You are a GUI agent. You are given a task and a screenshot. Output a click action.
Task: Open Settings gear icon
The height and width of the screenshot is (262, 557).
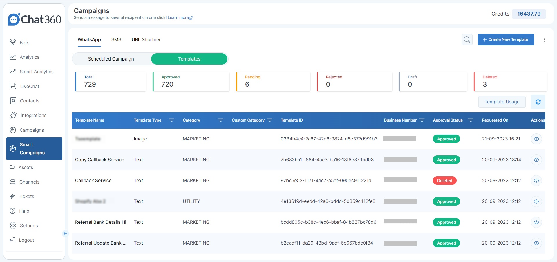[x=13, y=226]
